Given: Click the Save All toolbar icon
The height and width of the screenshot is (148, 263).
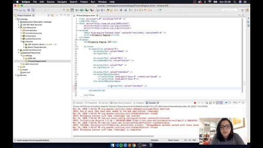Looking at the screenshot, I should (24, 10).
